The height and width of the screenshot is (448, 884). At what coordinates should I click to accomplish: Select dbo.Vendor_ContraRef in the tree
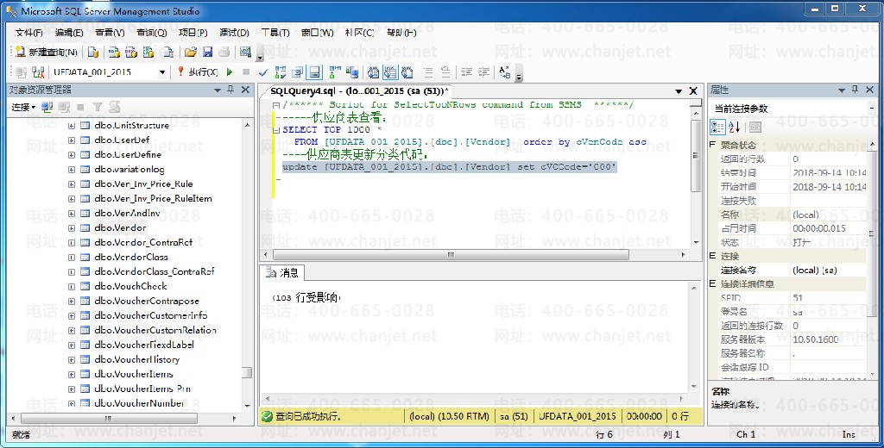pyautogui.click(x=143, y=243)
